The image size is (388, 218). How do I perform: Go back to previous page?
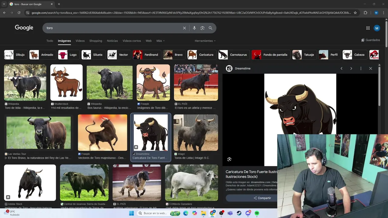click(4, 13)
